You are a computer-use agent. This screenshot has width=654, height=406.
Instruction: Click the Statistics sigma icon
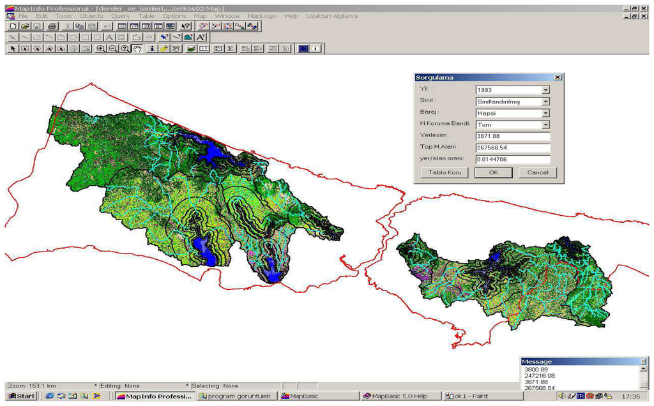tap(231, 49)
